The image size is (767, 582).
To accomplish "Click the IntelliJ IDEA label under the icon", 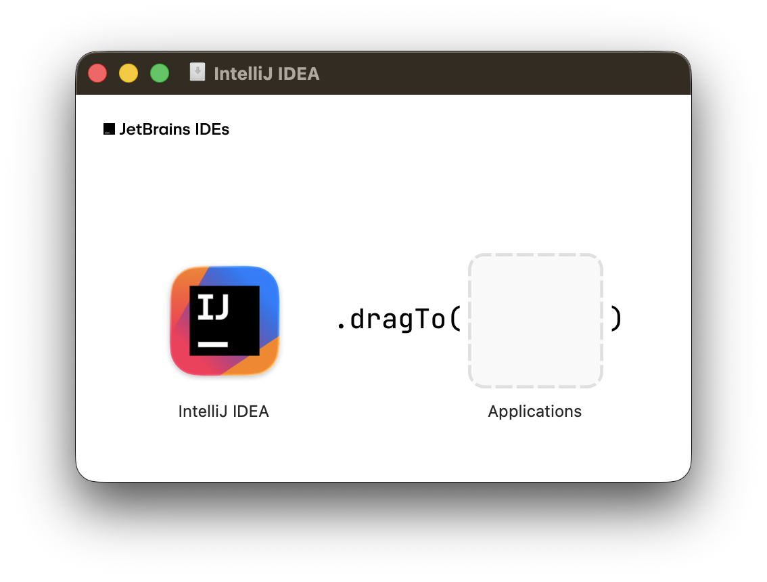I will (224, 411).
